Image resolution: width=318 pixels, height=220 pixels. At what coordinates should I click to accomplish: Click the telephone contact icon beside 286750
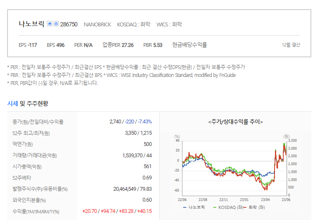tap(56, 24)
